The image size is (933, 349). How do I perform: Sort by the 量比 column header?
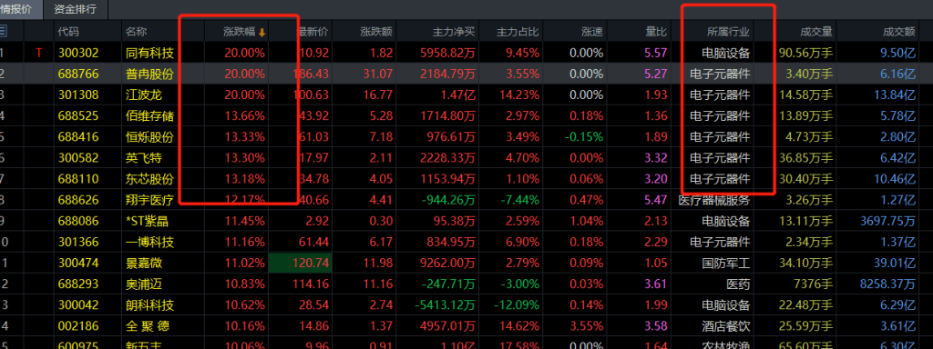pyautogui.click(x=656, y=32)
